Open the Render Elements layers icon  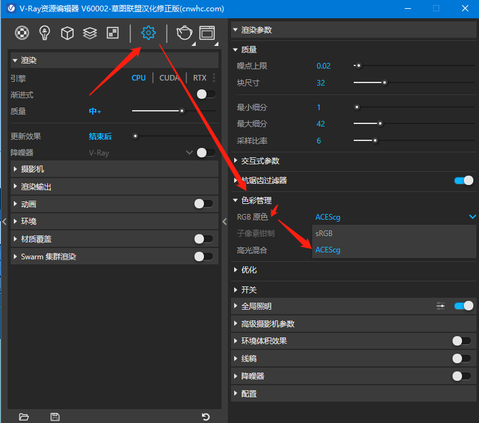(90, 33)
